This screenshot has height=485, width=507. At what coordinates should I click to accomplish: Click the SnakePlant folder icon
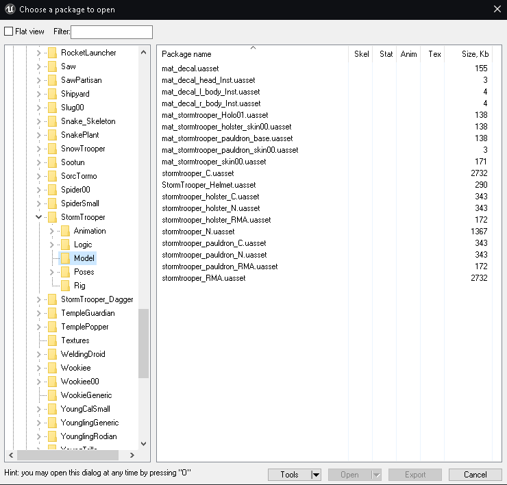click(52, 135)
